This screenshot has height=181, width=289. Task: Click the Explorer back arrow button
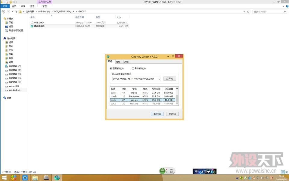pyautogui.click(x=3, y=12)
